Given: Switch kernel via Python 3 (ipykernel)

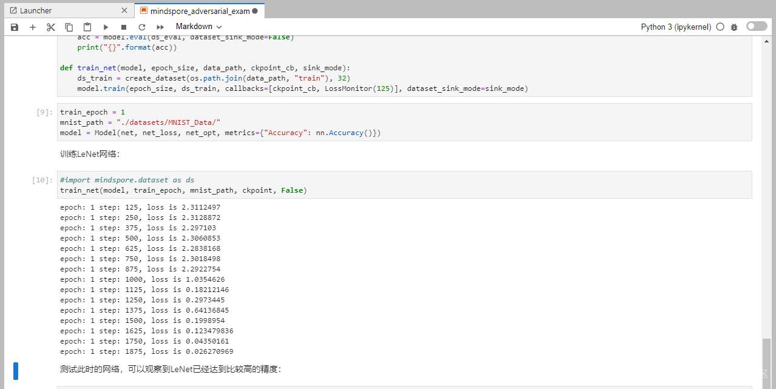Looking at the screenshot, I should point(676,27).
